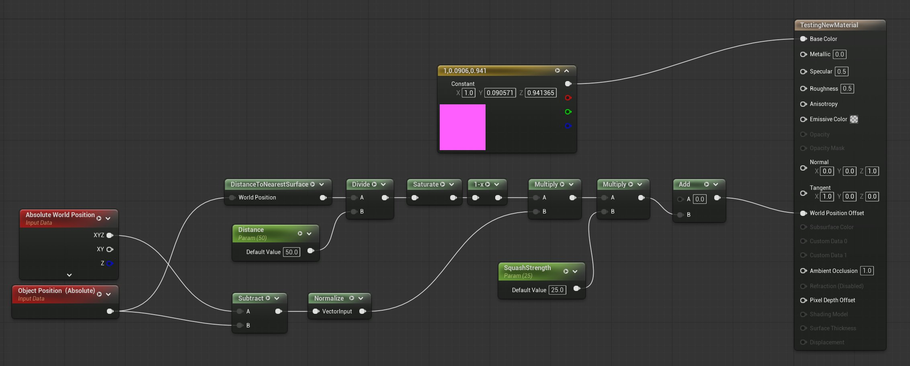This screenshot has width=910, height=366.
Task: Click the Add node A value field
Action: click(x=699, y=199)
